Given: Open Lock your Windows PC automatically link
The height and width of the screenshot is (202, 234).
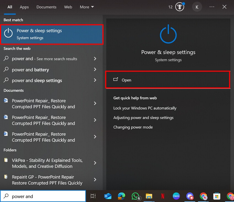Looking at the screenshot, I should (145, 108).
